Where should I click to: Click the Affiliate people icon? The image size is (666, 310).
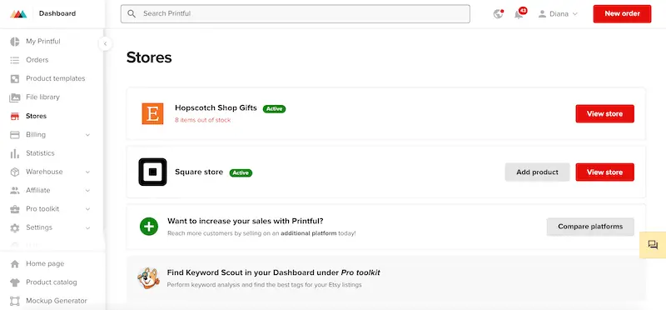[15, 191]
